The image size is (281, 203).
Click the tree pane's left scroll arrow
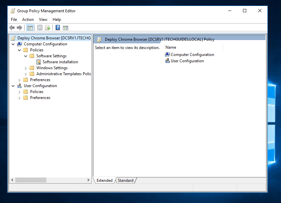(12, 180)
